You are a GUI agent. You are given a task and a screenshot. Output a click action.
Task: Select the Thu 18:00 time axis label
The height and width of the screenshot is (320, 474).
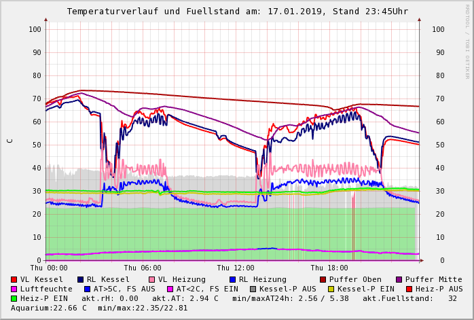click(329, 268)
